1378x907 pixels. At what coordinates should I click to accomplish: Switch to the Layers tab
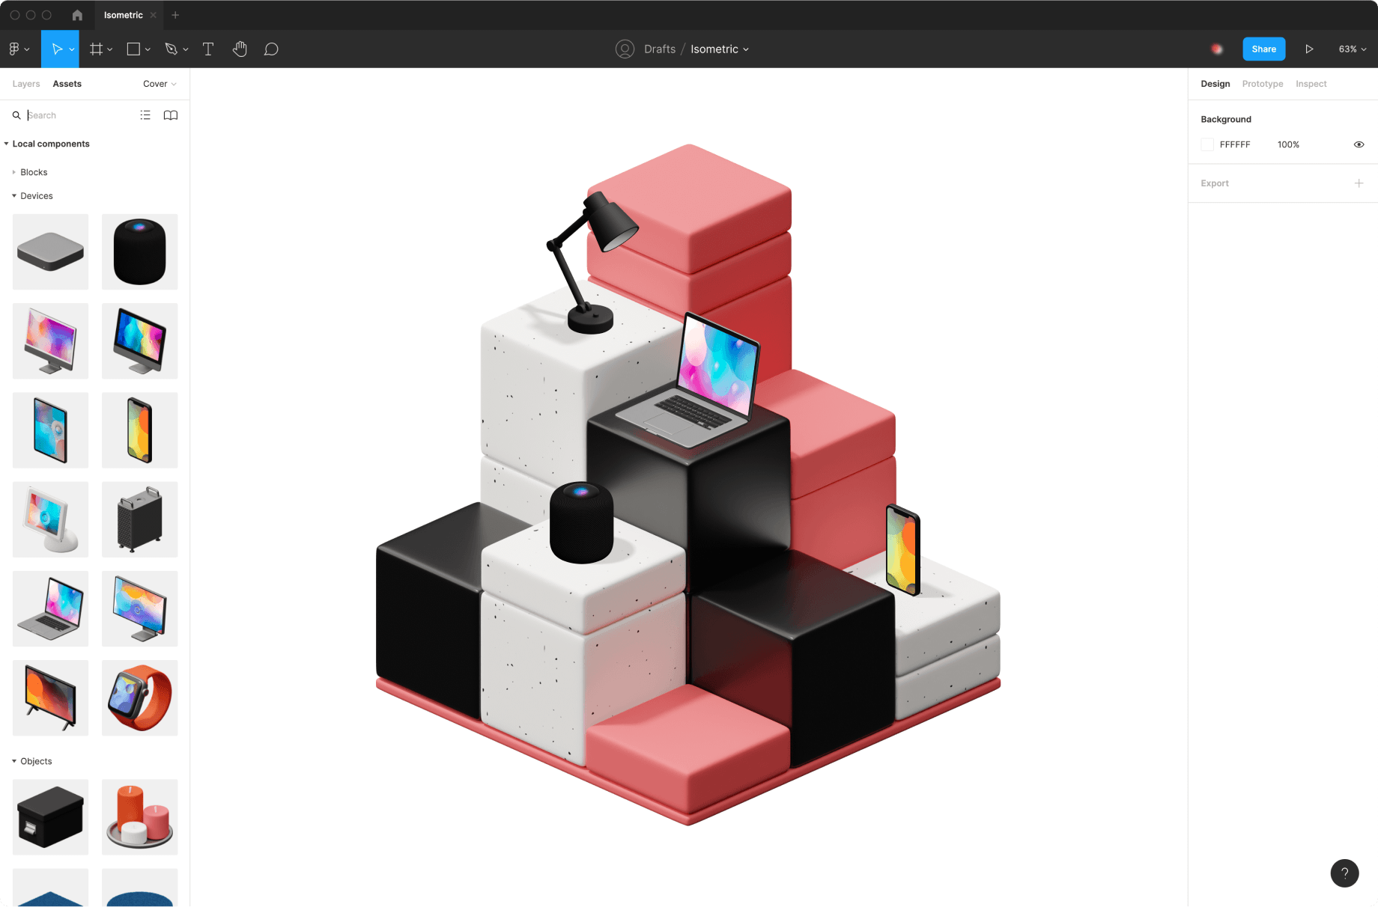coord(26,84)
